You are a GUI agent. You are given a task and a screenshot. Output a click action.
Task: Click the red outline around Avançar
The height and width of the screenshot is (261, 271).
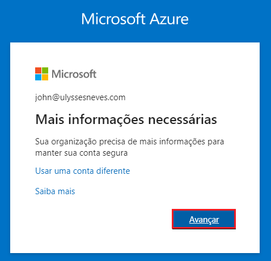pyautogui.click(x=204, y=209)
